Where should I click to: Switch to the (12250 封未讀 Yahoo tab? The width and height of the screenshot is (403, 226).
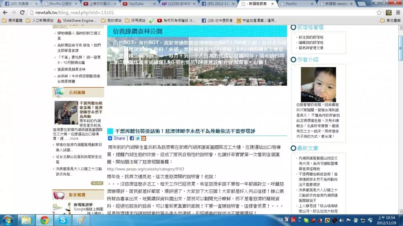pos(178,4)
